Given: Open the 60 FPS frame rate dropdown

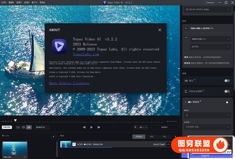Looking at the screenshot, I should click(x=210, y=46).
